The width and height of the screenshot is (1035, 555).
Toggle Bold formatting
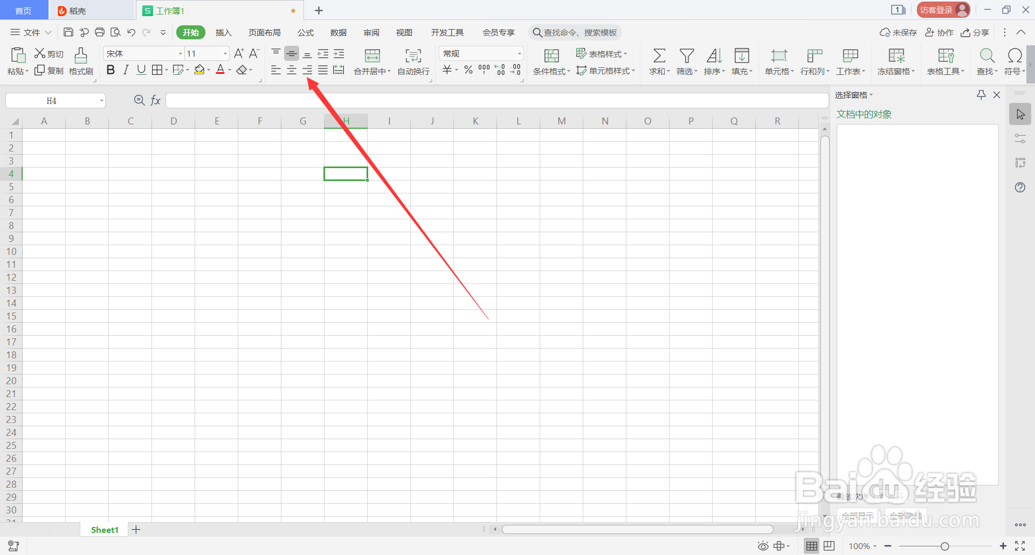(111, 70)
